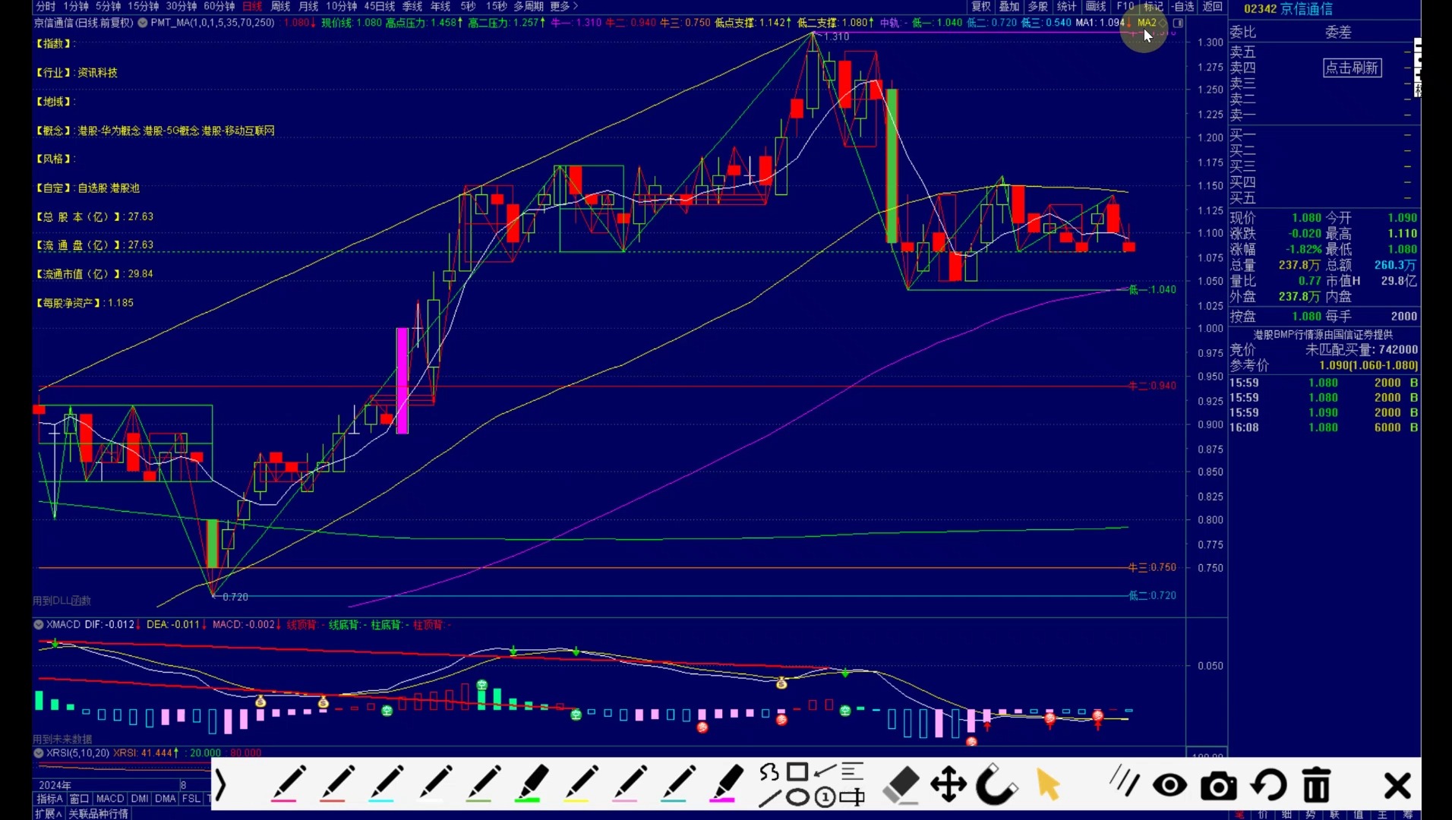Select the bright green highlighter pen
The width and height of the screenshot is (1452, 820).
(531, 784)
